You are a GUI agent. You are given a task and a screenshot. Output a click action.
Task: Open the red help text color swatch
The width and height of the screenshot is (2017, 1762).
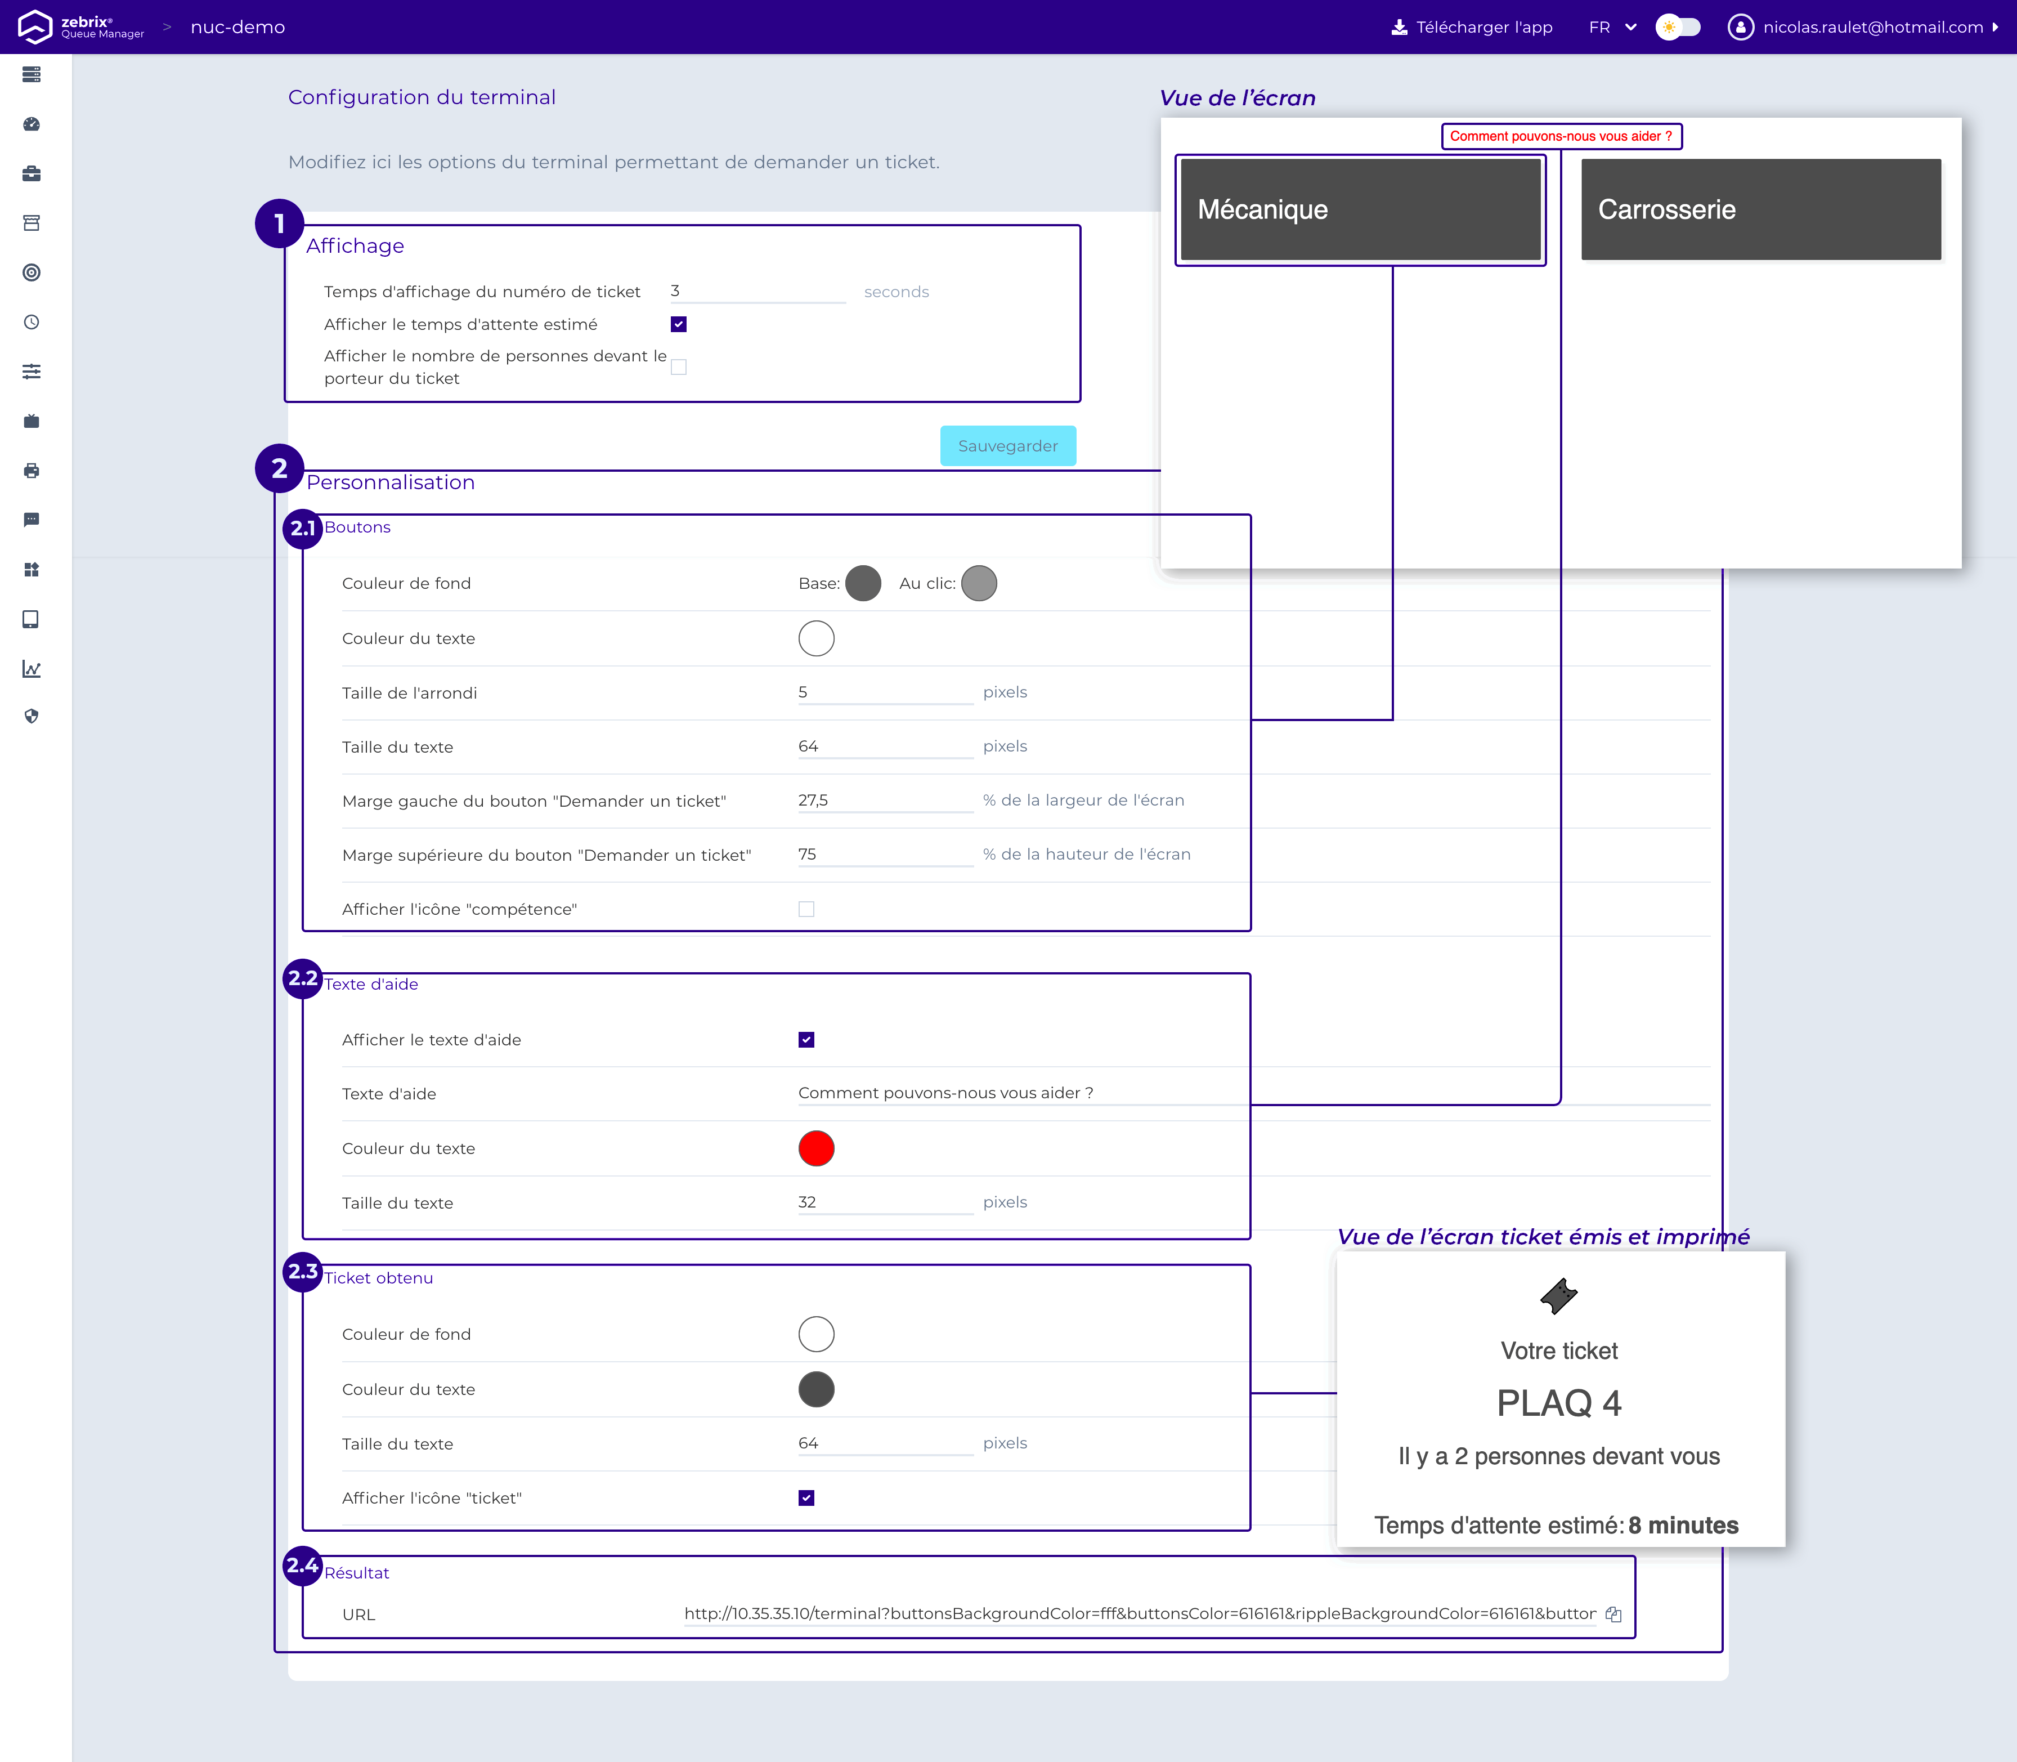[x=816, y=1148]
